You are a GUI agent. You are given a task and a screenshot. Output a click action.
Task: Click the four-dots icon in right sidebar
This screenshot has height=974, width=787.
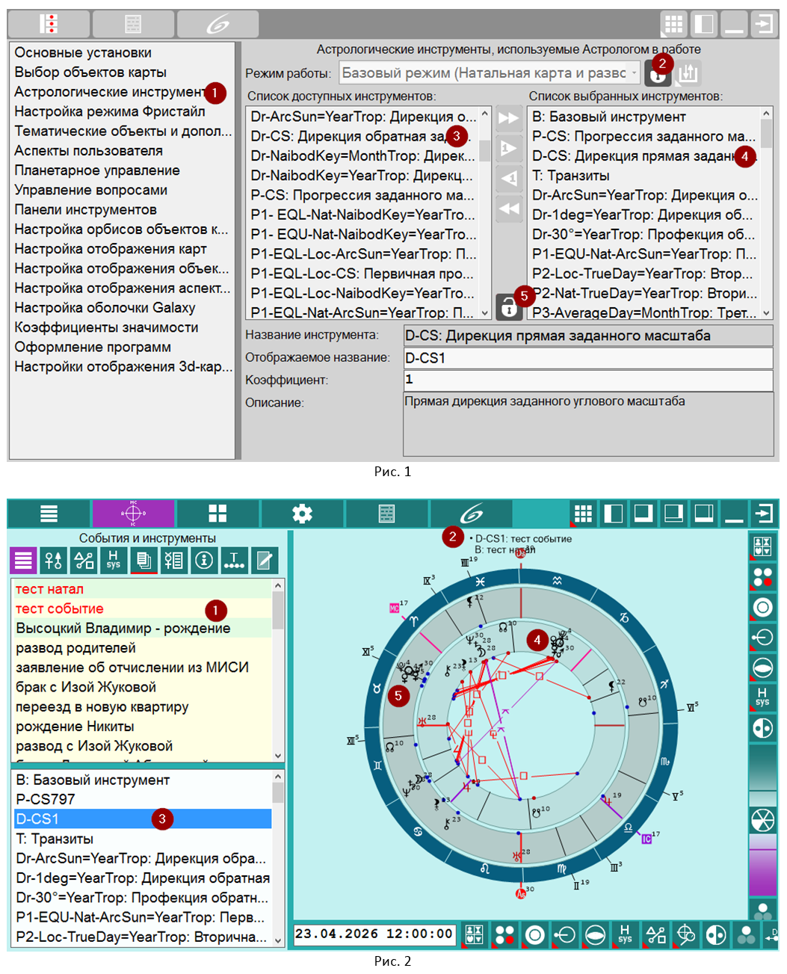click(762, 577)
